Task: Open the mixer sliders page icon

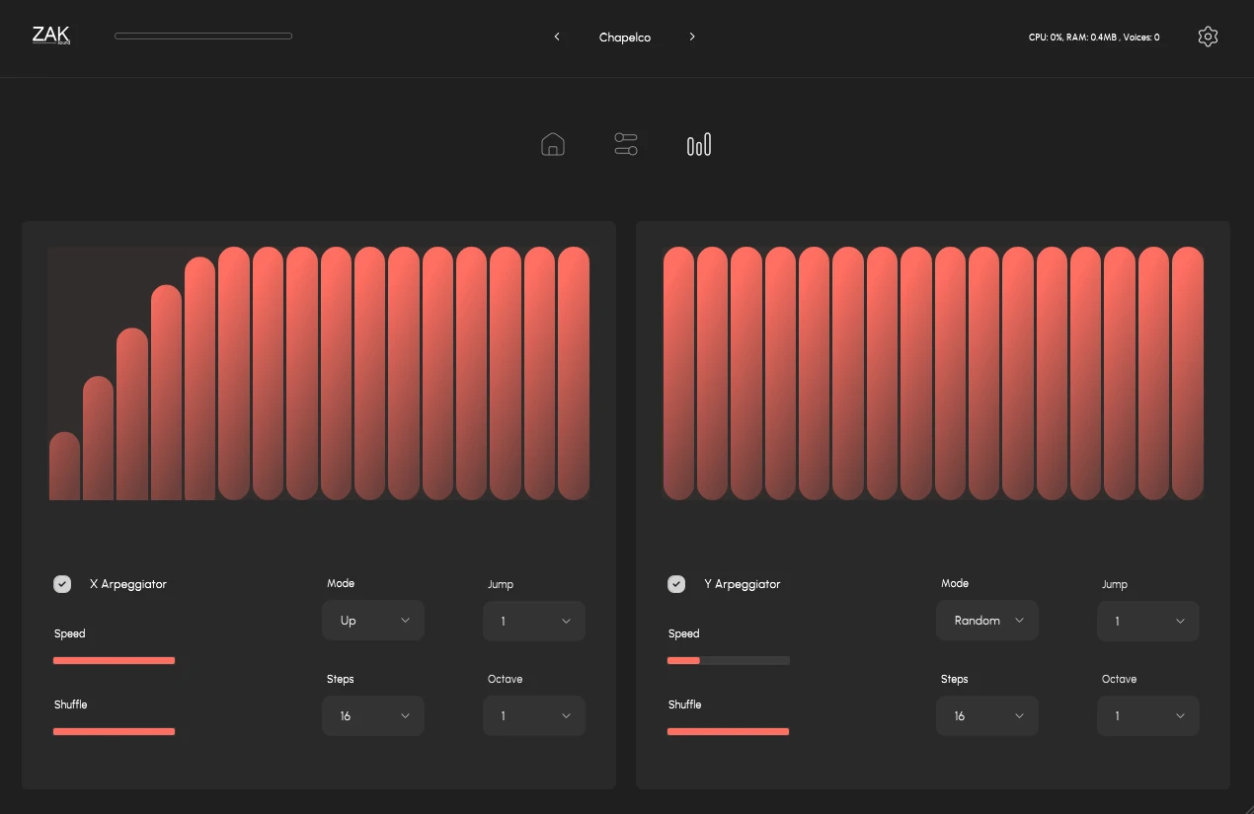Action: pyautogui.click(x=626, y=144)
